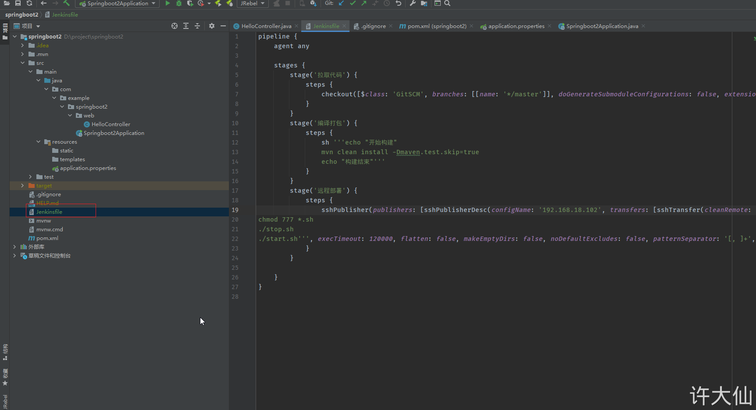Expand the test folder
The image size is (756, 410).
(31, 177)
